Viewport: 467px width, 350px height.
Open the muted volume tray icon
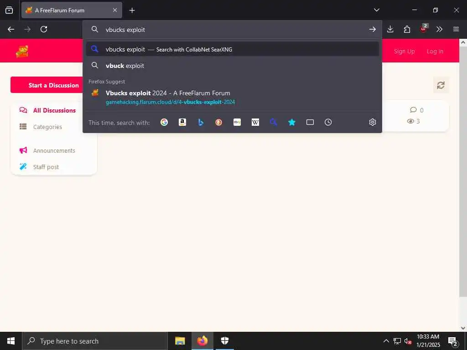pyautogui.click(x=408, y=341)
